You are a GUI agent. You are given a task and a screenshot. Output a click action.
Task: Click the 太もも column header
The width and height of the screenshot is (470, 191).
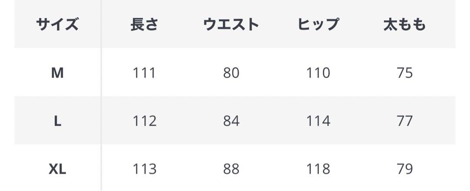[405, 24]
